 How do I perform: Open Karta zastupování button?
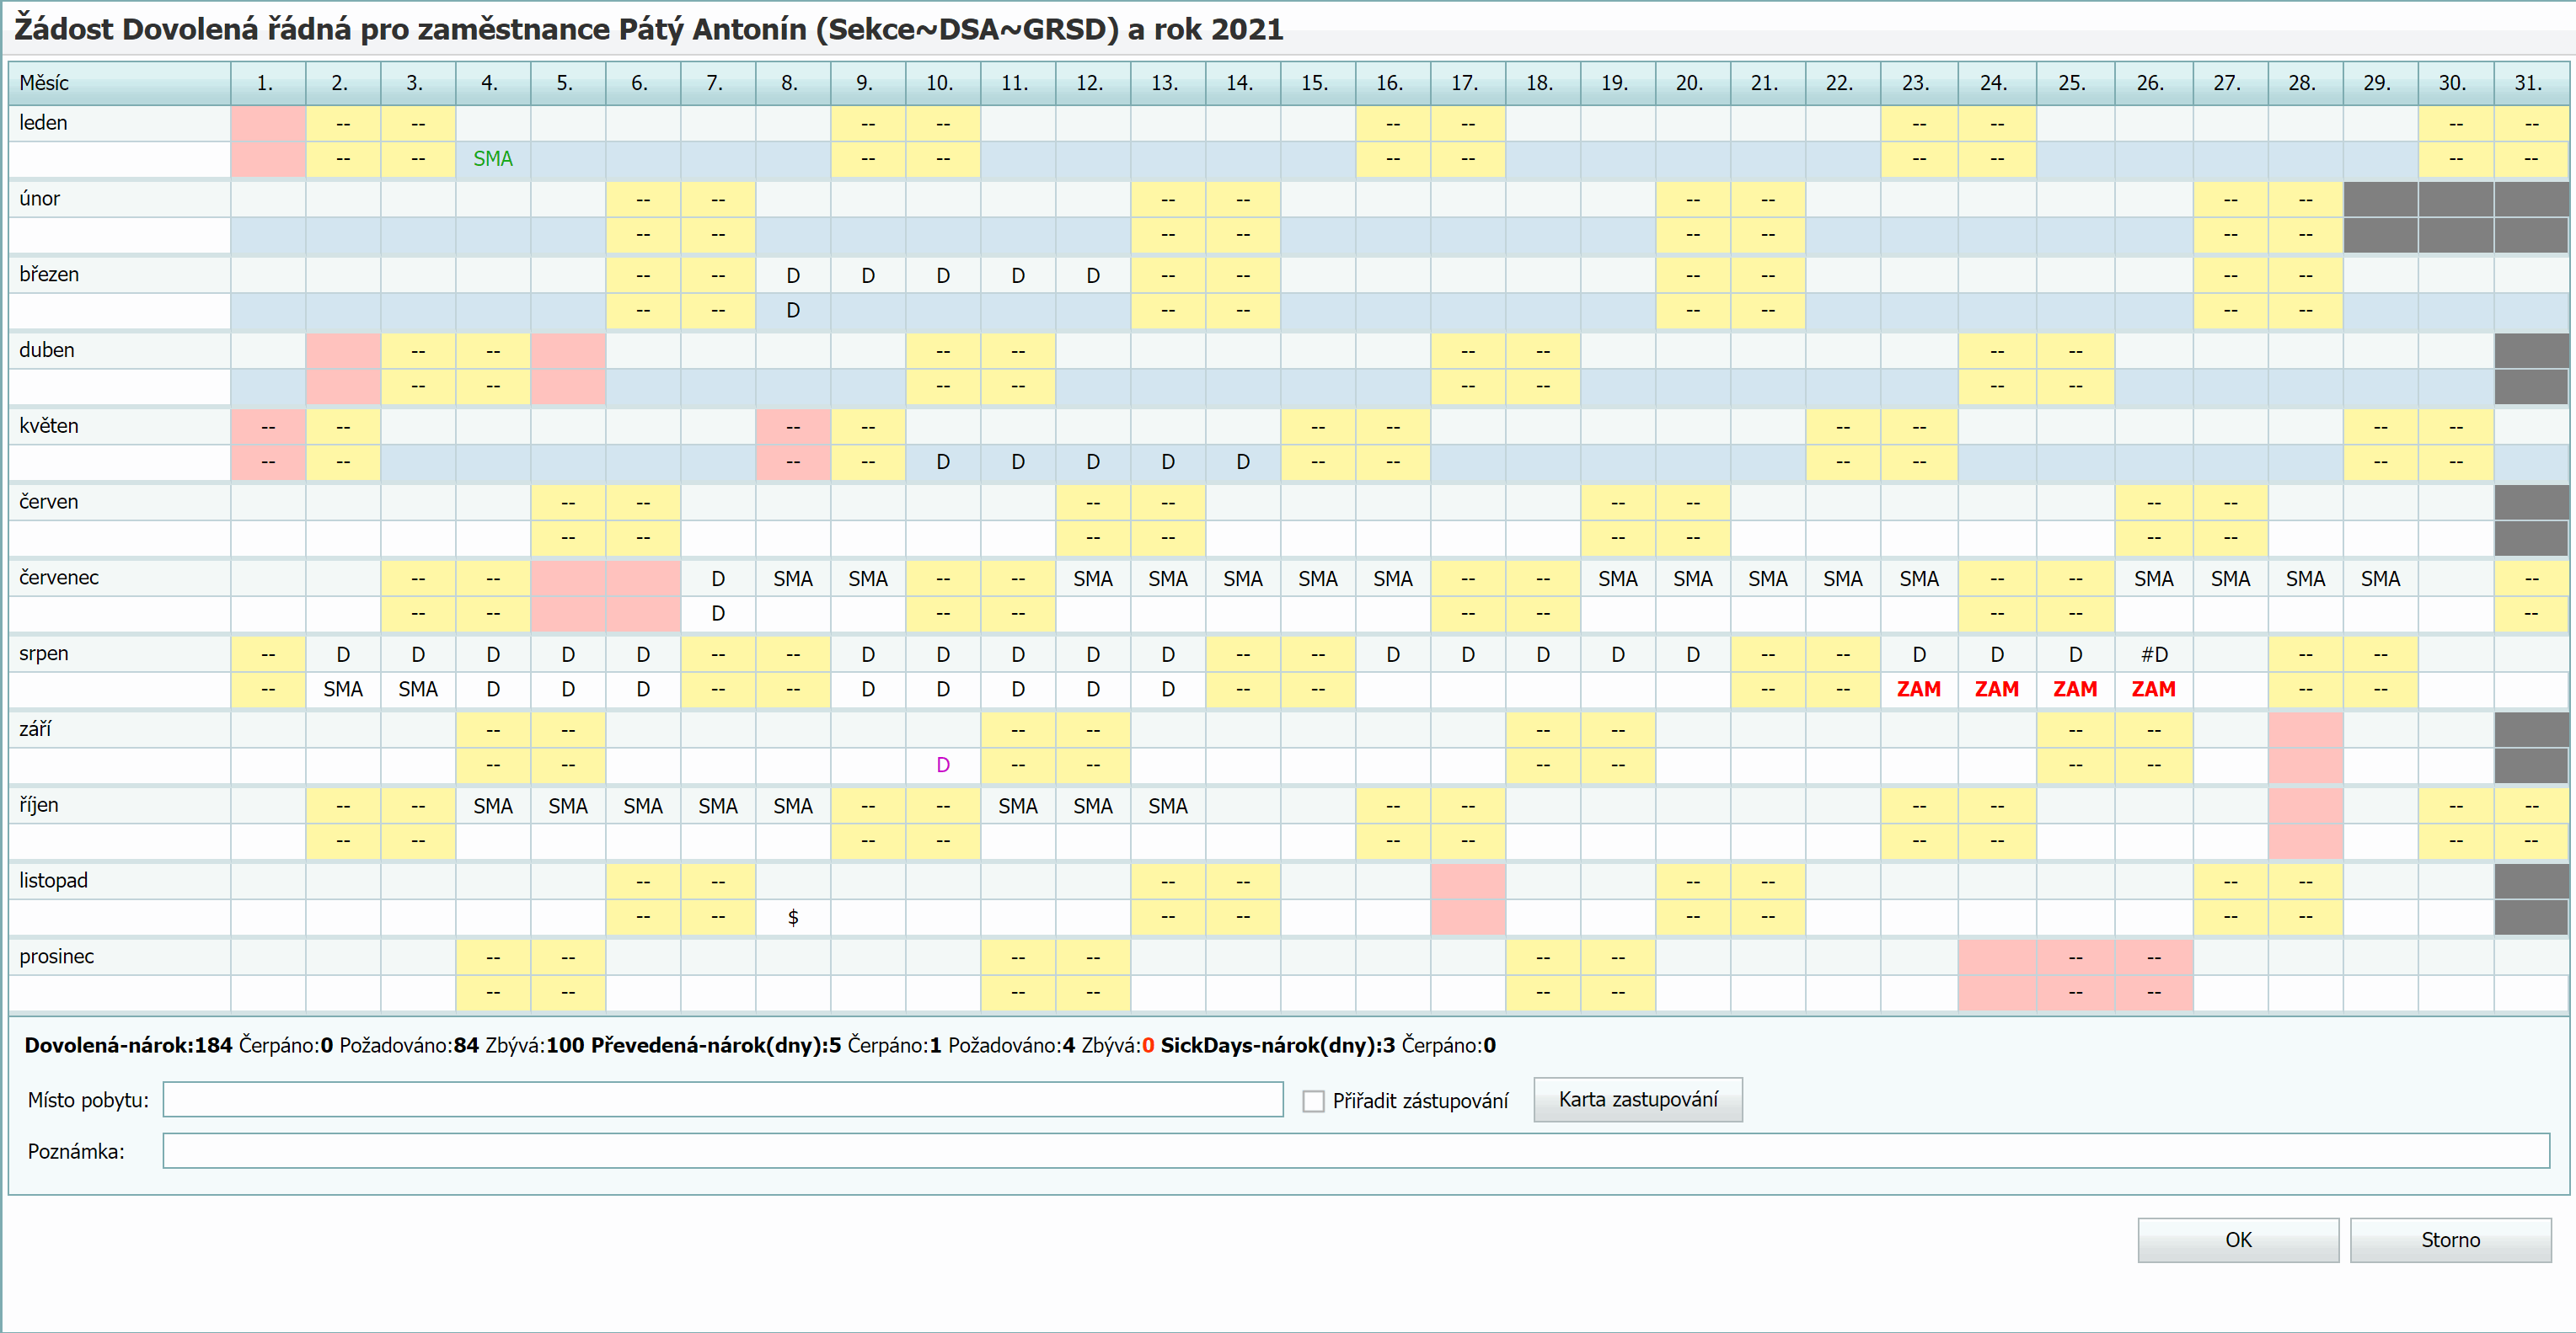(1637, 1099)
